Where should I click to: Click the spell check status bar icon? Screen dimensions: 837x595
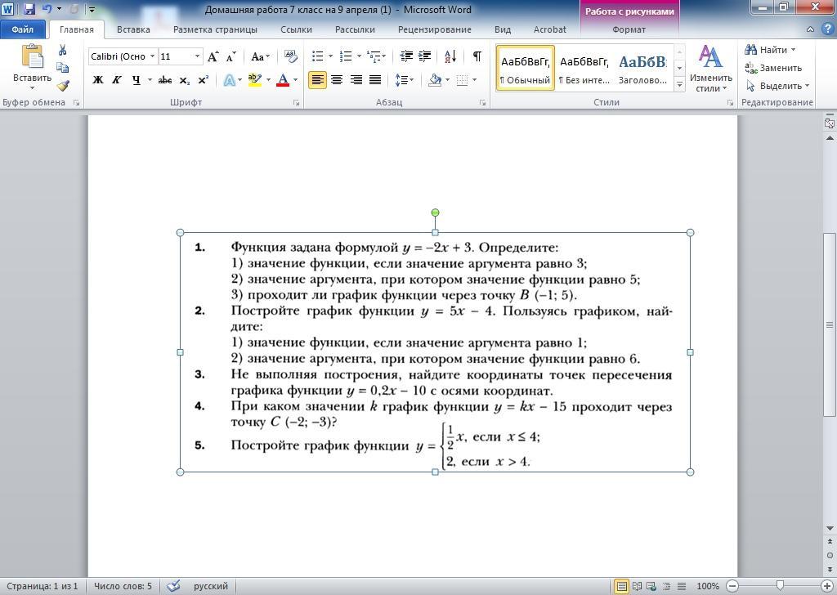pos(173,586)
